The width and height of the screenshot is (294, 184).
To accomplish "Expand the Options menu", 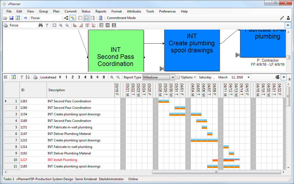I will (186, 77).
